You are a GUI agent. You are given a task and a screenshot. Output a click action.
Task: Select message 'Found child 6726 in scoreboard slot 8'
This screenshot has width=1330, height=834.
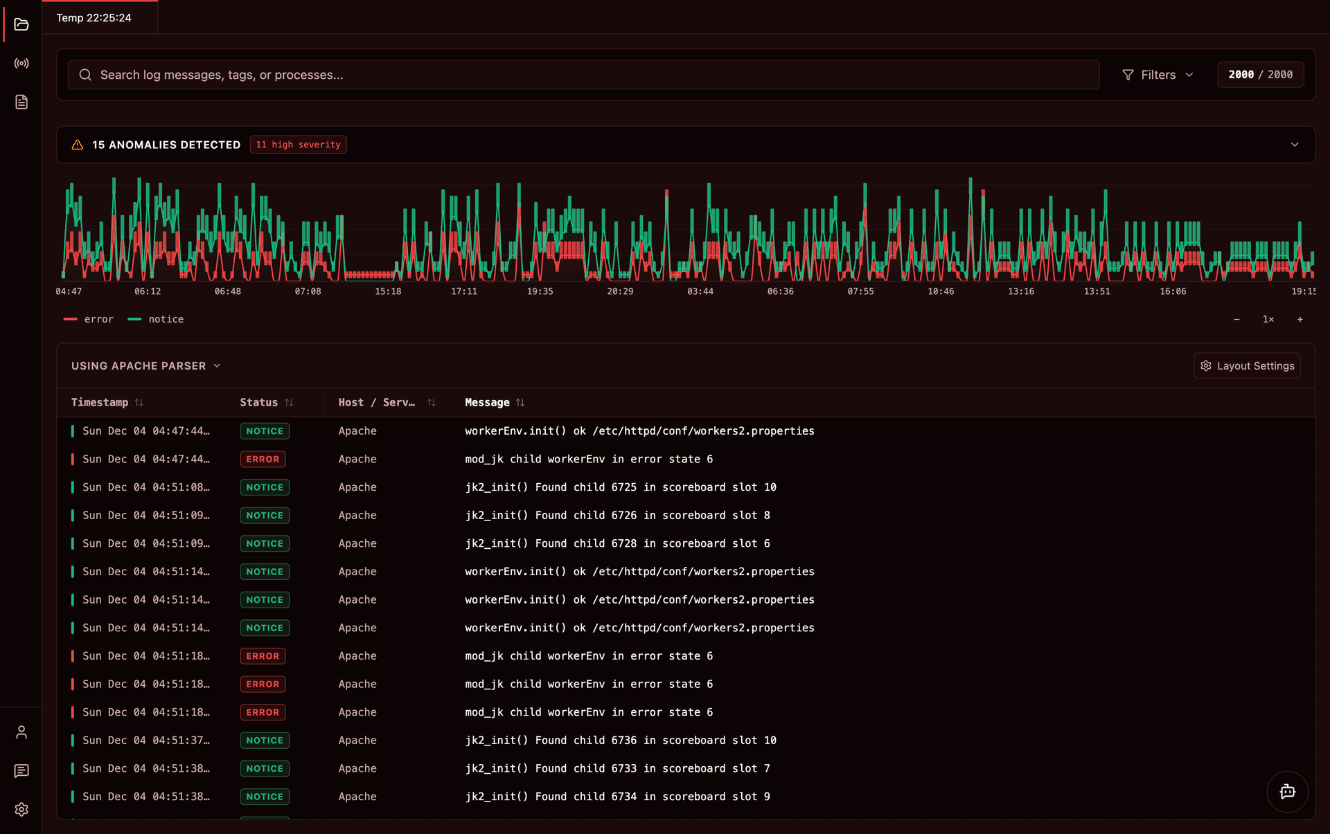point(617,516)
